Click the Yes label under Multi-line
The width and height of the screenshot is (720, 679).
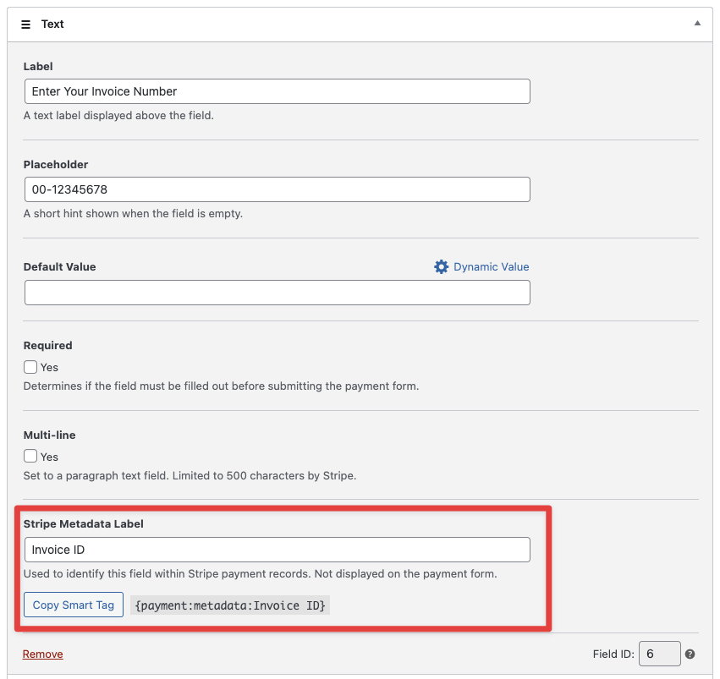coord(49,457)
